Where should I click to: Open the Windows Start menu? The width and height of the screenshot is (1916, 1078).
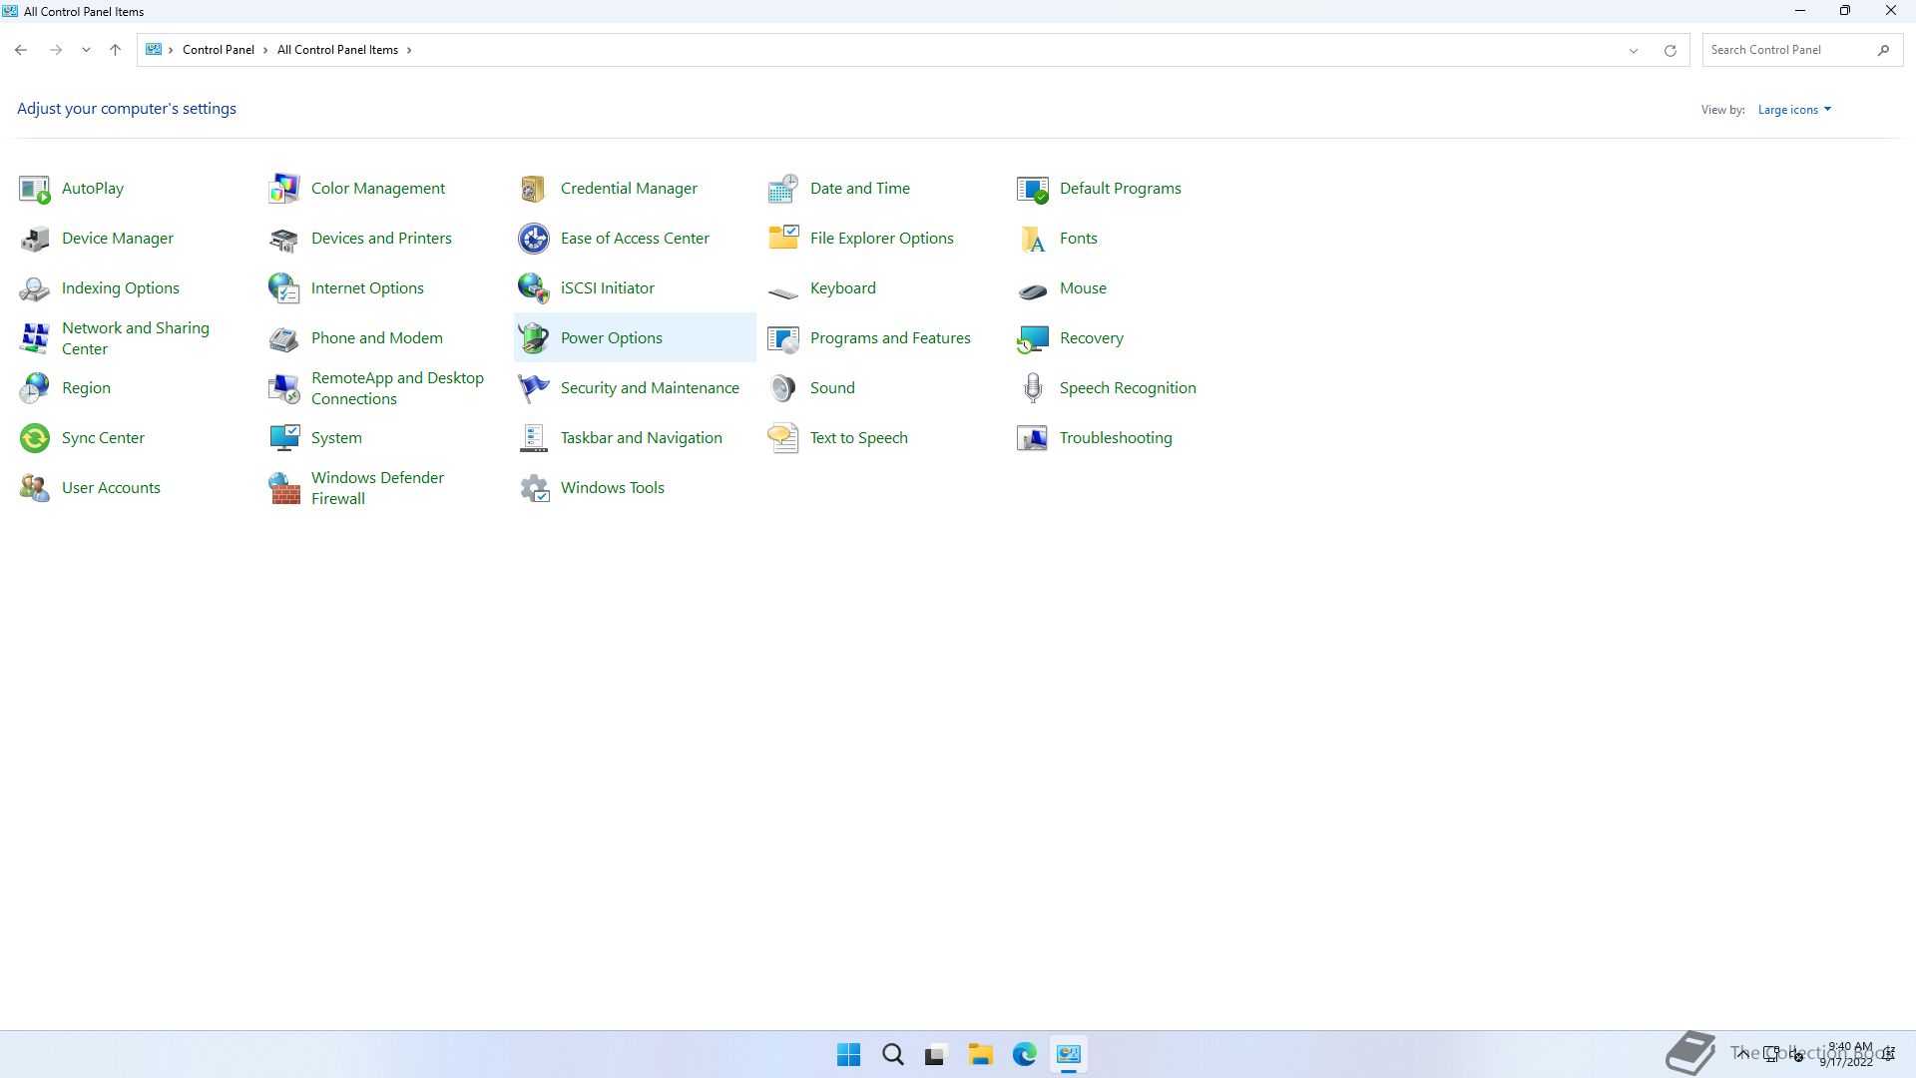[x=849, y=1055]
